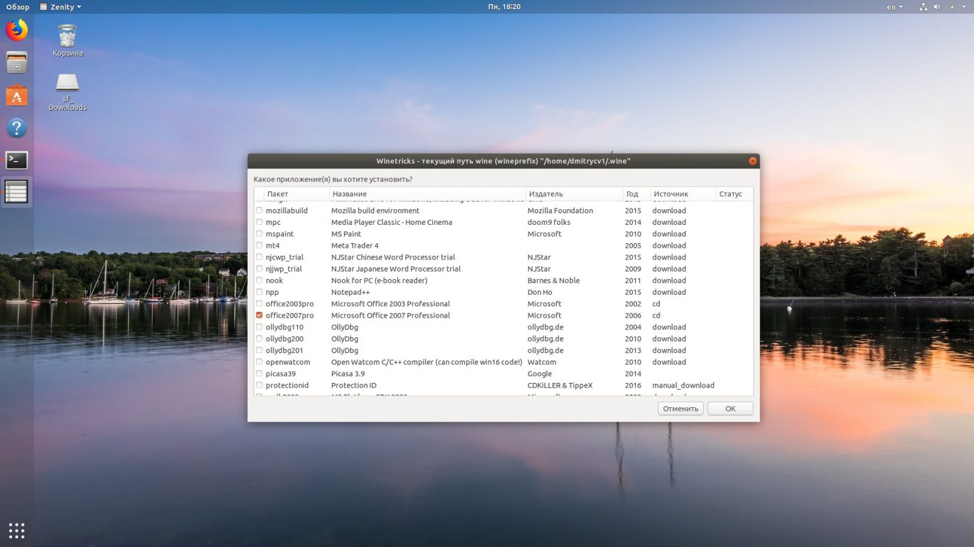Sort by the Издатель column header
Image resolution: width=974 pixels, height=547 pixels.
(x=573, y=194)
